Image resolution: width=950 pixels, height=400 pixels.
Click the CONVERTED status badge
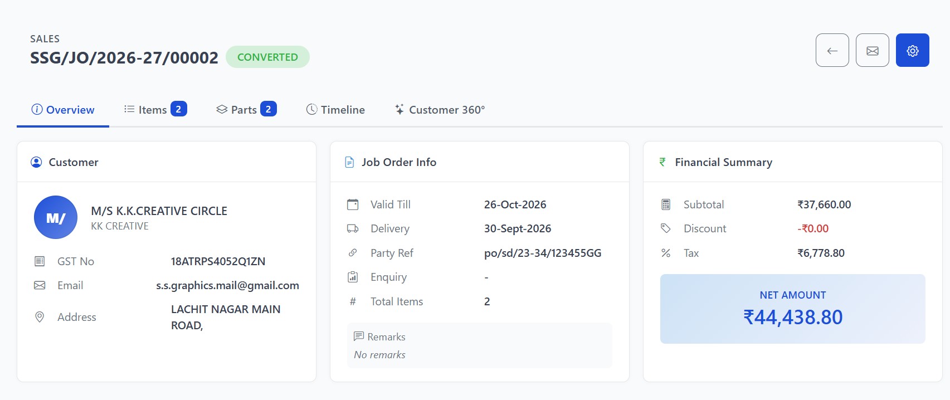click(x=267, y=57)
